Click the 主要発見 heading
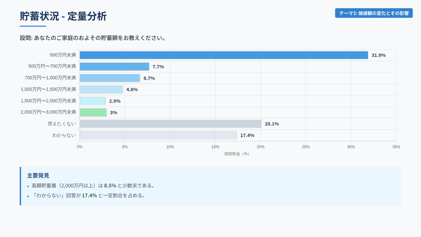 (x=38, y=175)
